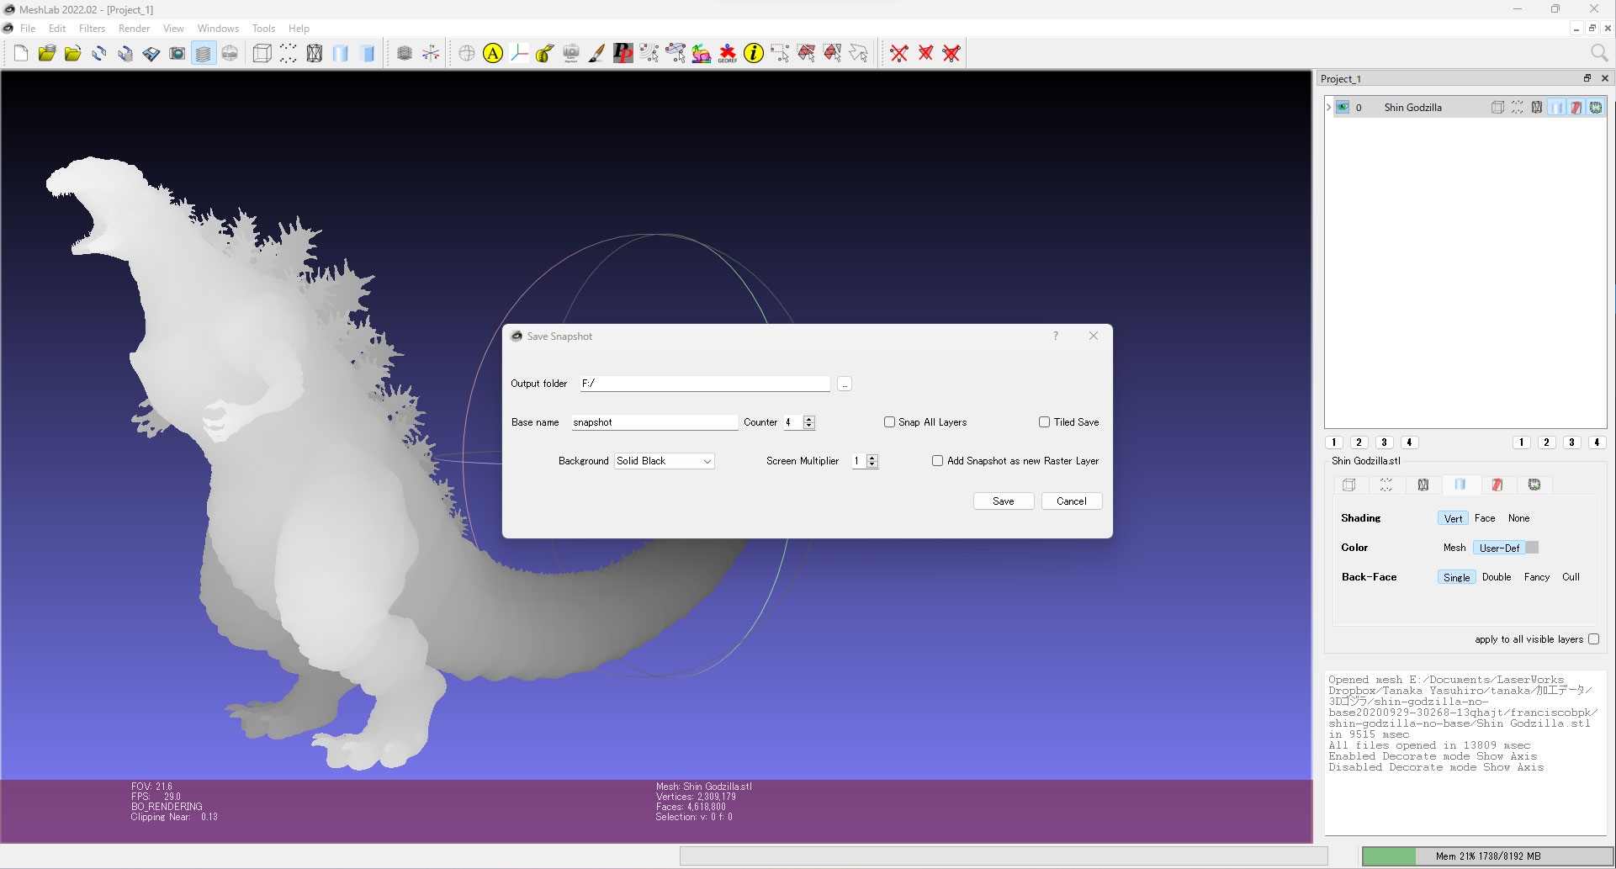Click Cancel in Save Snapshot dialog

click(1072, 501)
